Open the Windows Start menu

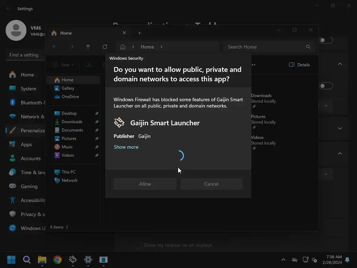pyautogui.click(x=11, y=260)
